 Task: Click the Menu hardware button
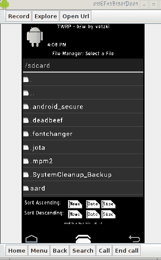[x=39, y=250]
